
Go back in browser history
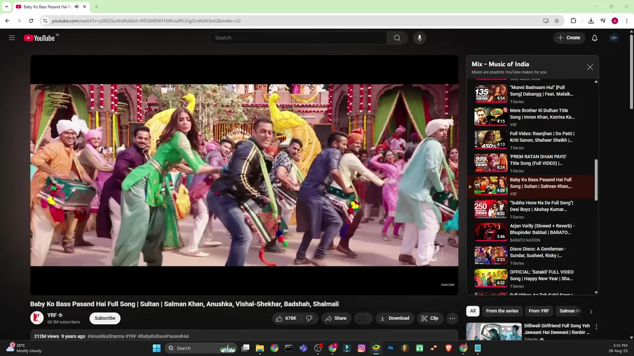click(7, 21)
